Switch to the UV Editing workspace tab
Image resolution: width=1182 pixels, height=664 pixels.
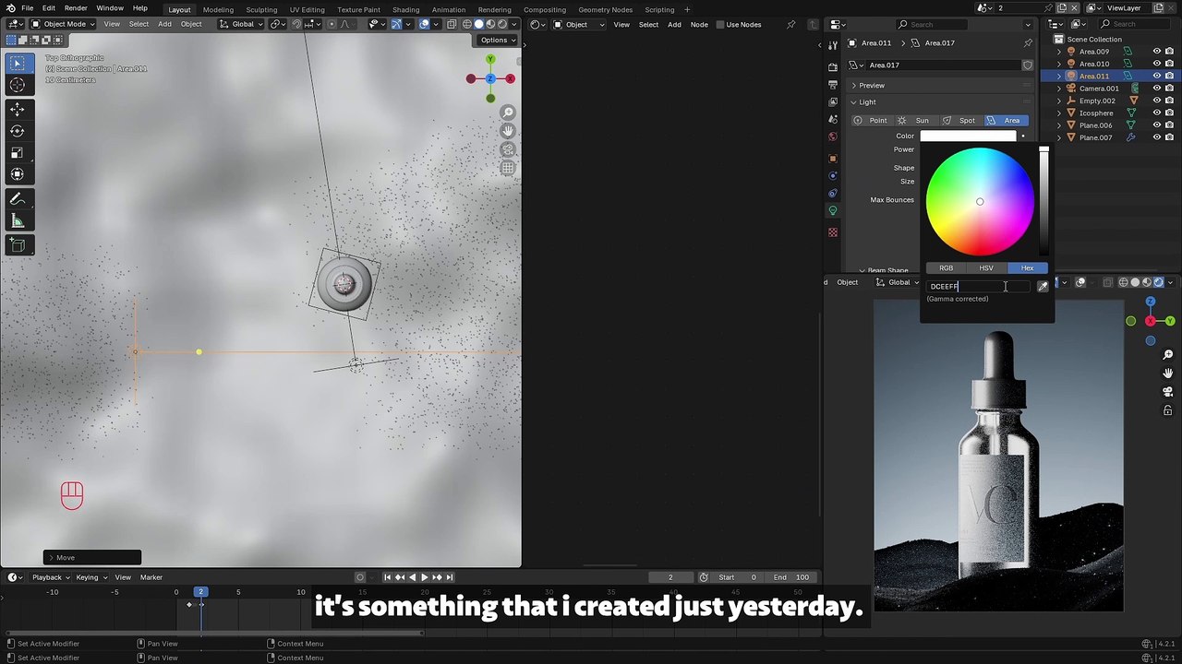[307, 9]
